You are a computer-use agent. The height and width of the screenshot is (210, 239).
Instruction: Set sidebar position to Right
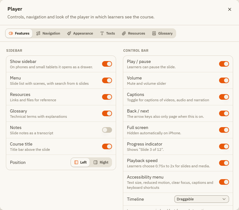coord(101,162)
